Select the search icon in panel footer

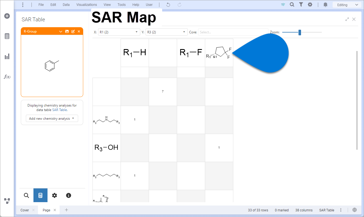click(26, 195)
